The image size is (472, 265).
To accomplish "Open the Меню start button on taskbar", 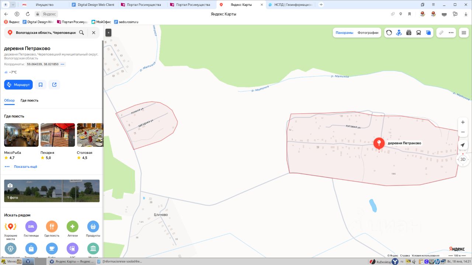I will (x=9, y=261).
